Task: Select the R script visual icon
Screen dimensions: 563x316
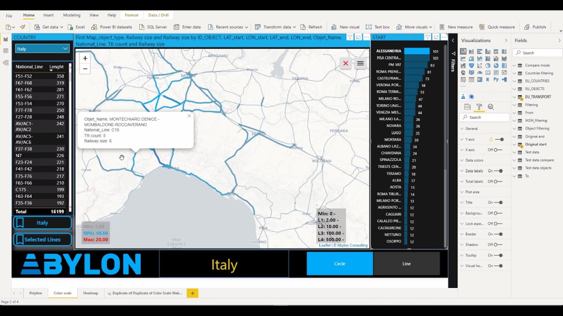Action: (488, 79)
